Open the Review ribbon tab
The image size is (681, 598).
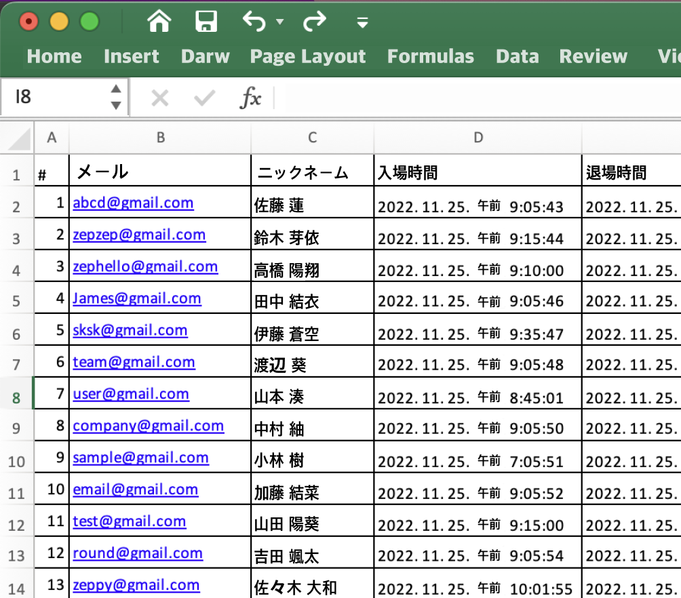point(594,56)
